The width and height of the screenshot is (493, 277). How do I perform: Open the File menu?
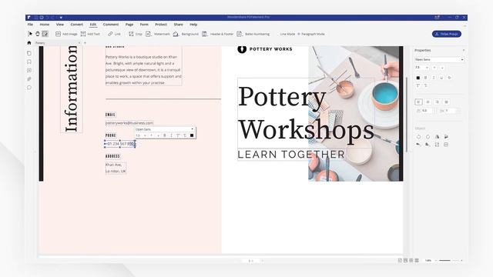click(x=30, y=25)
